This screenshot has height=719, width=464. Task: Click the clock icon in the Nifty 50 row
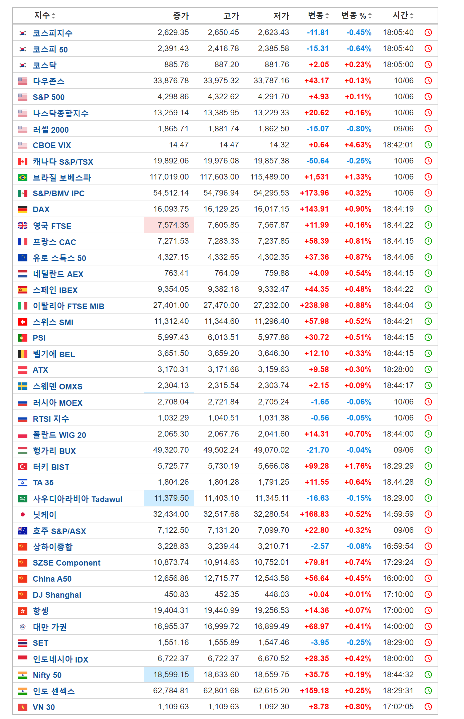pyautogui.click(x=428, y=675)
